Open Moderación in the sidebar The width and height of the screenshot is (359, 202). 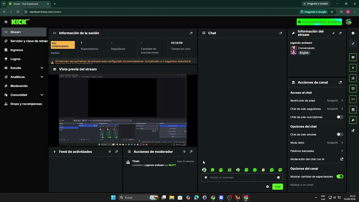24,86
